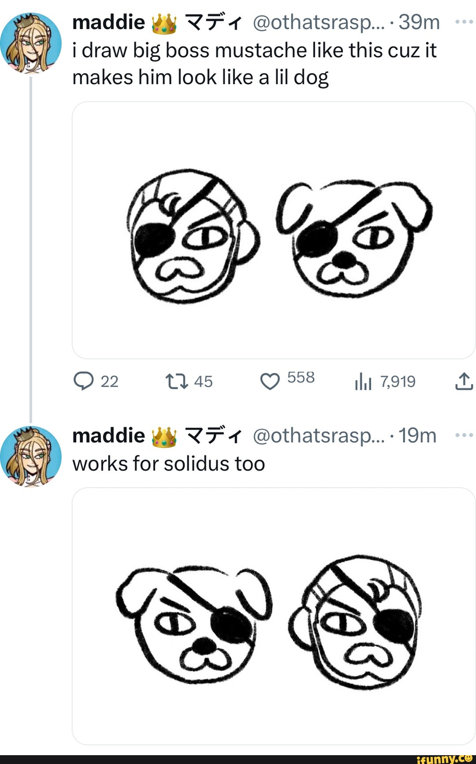
Task: Open replies on the big boss tweet
Action: click(84, 381)
